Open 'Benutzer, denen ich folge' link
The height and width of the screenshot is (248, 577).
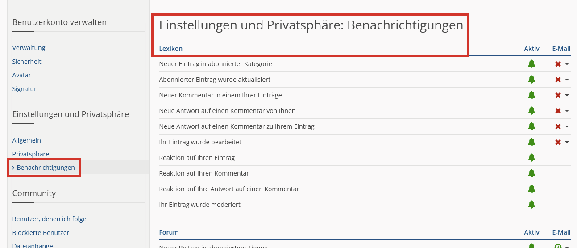point(50,219)
